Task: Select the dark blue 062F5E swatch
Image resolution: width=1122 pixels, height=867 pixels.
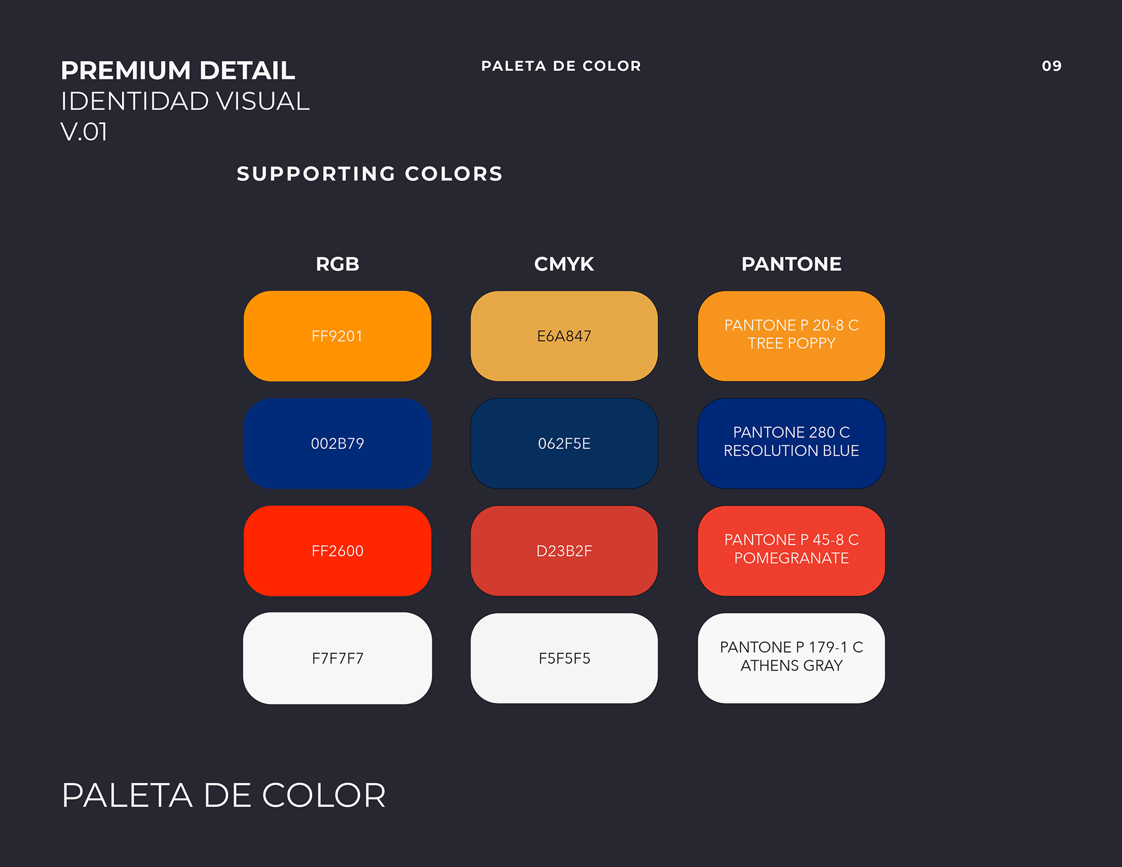Action: pyautogui.click(x=564, y=443)
